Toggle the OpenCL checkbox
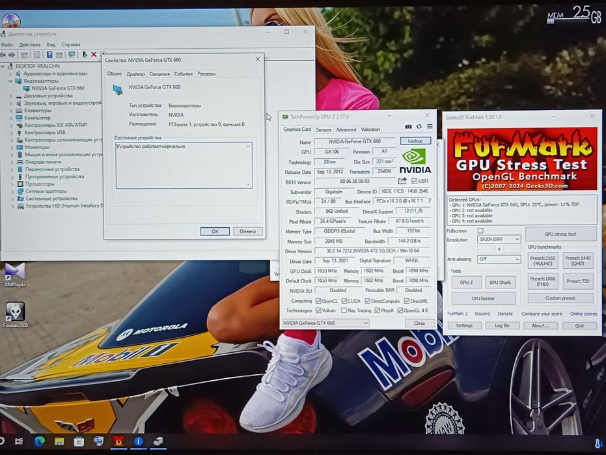 318,301
